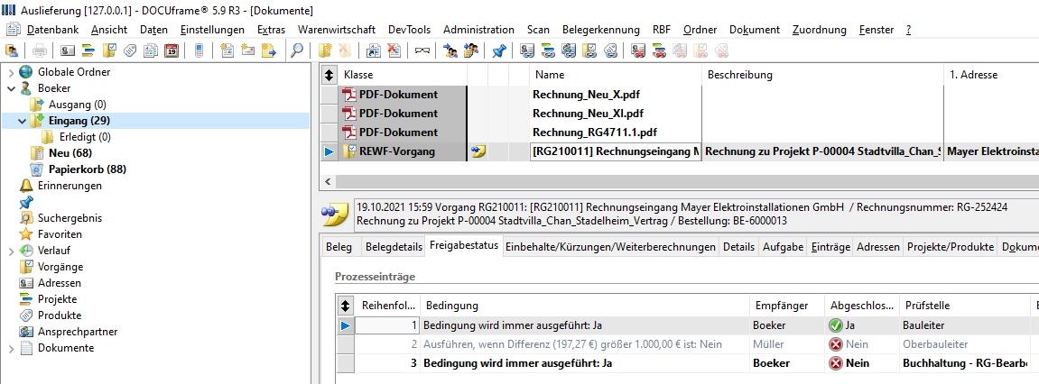Click the mobile phone toolbar icon
Screen dimensions: 1039x384
[x=198, y=50]
